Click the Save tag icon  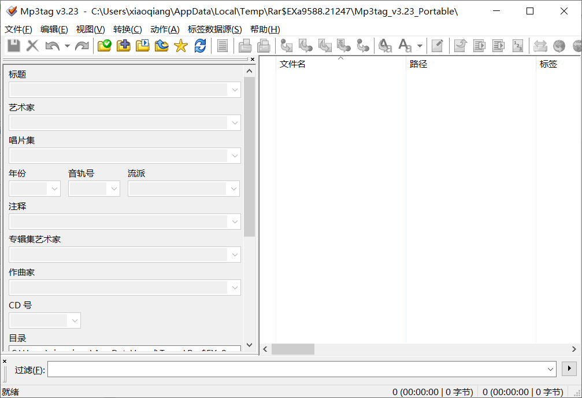point(13,46)
